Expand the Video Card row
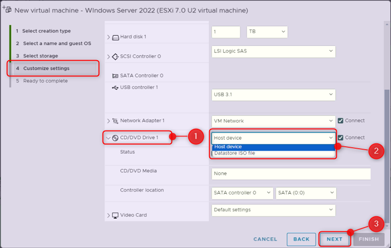The image size is (391, 248). pyautogui.click(x=109, y=215)
